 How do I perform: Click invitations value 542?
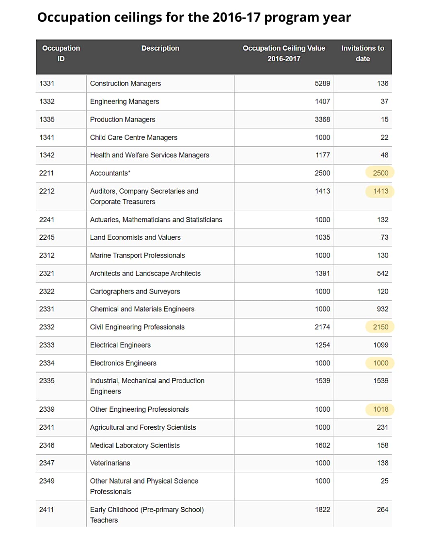click(x=383, y=274)
